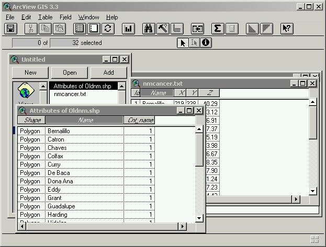Click the Cut scissors icon

pyautogui.click(x=31, y=28)
